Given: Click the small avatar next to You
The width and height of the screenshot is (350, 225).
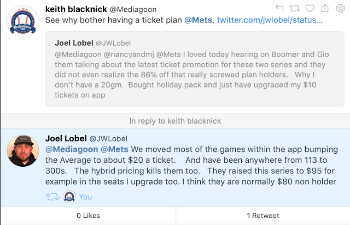Looking at the screenshot, I should (69, 197).
